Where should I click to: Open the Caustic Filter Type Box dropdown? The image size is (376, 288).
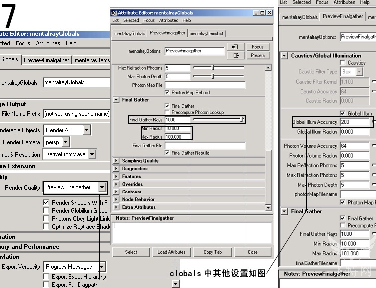359,72
